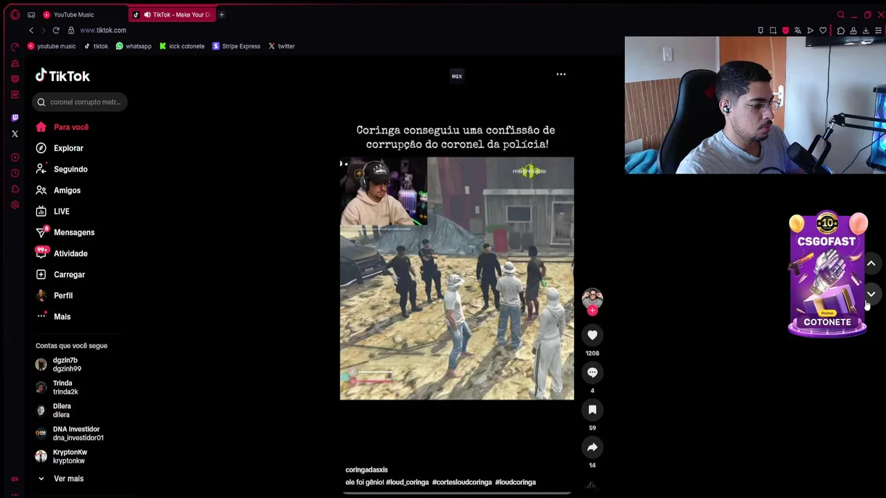Screen dimensions: 886x498
Task: Open twitter bookmark
Action: pyautogui.click(x=281, y=46)
